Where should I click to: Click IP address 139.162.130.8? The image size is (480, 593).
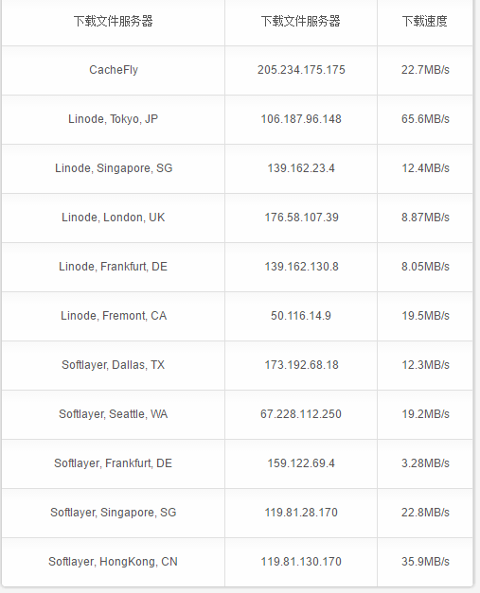point(301,267)
